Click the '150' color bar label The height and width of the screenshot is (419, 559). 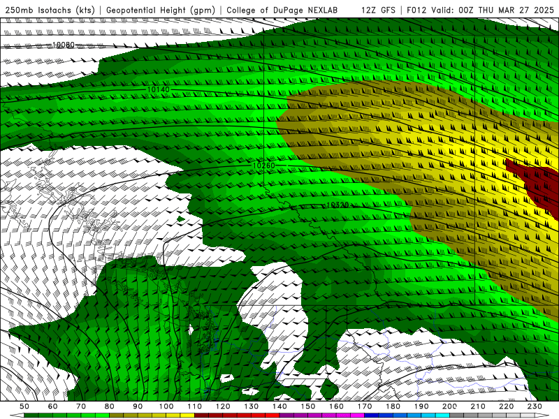[x=308, y=406]
